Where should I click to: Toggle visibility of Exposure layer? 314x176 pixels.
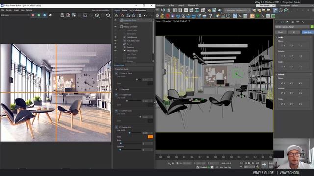tap(115, 47)
